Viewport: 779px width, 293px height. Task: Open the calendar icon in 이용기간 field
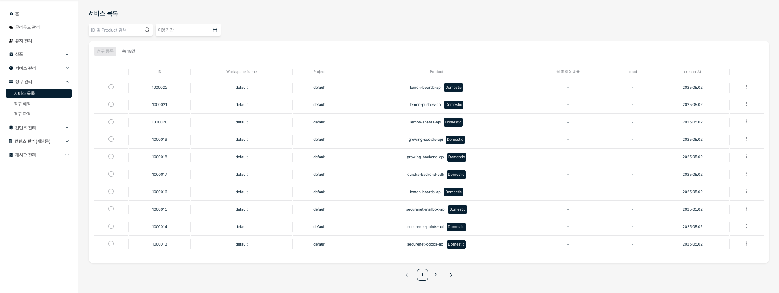coord(215,30)
